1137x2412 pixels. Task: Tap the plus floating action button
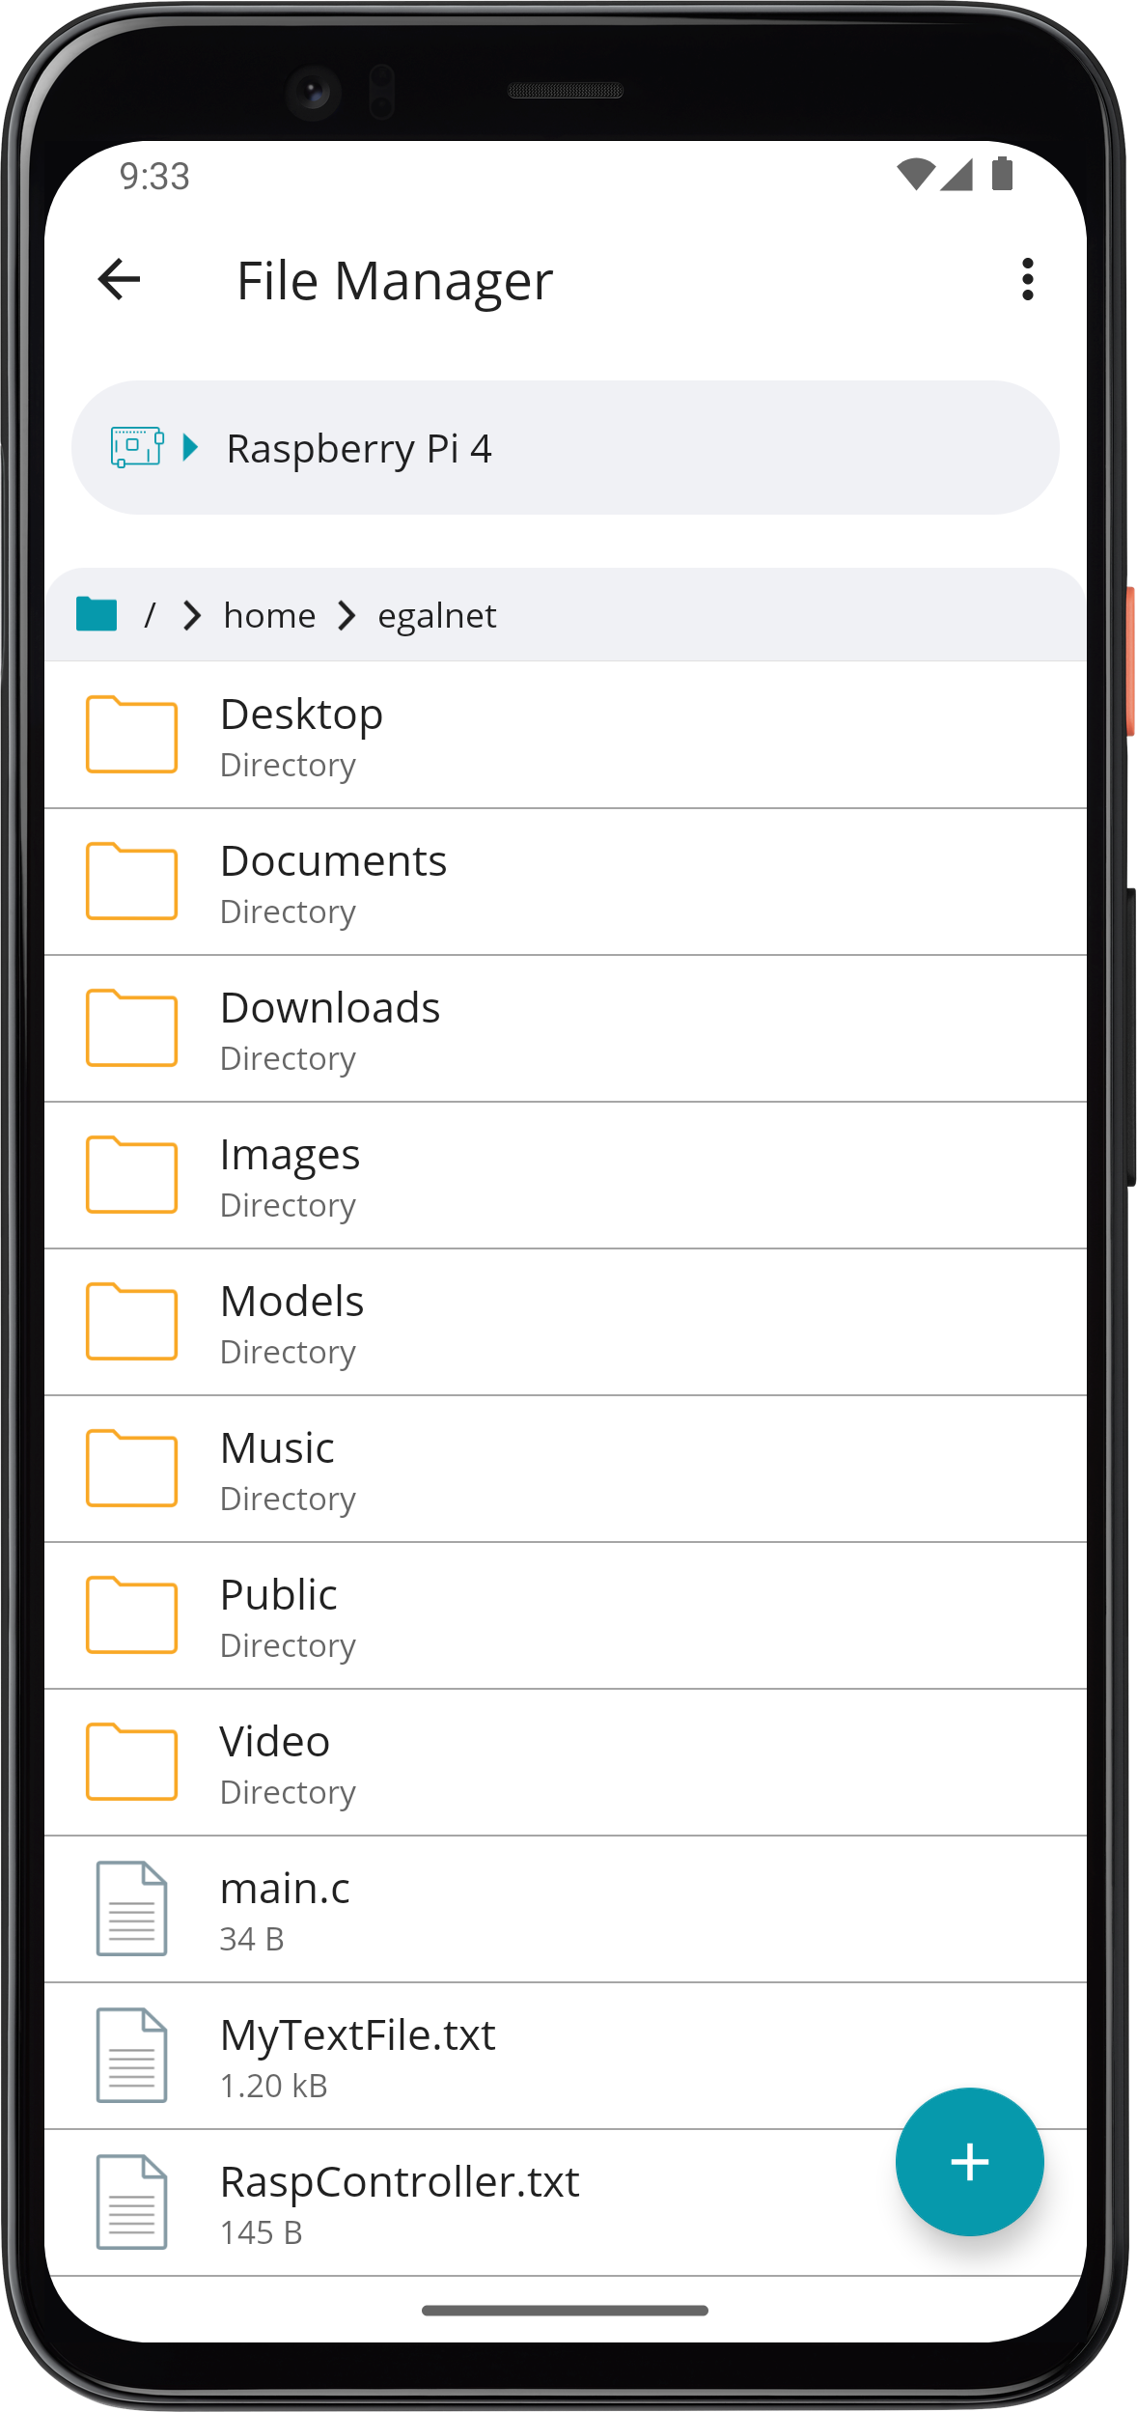click(x=969, y=2162)
